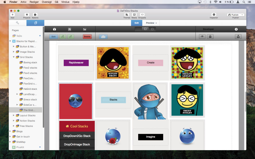This screenshot has height=159, width=255.
Task: Select the solid square view icon
Action: pos(152,29)
